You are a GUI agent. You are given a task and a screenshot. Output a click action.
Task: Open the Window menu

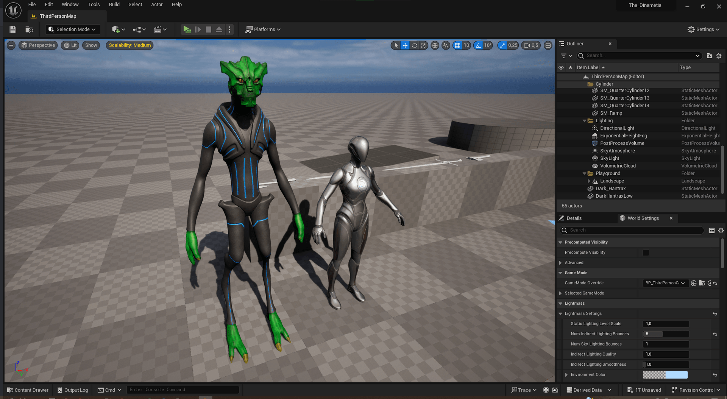(x=70, y=5)
